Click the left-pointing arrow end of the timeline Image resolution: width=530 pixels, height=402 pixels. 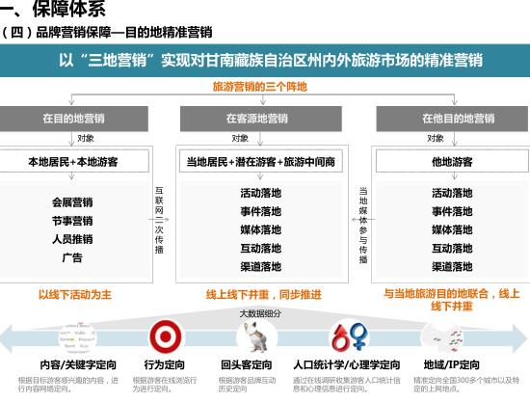[x=7, y=338]
